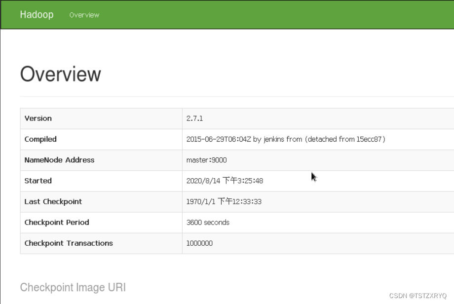This screenshot has height=304, width=454.
Task: Select the Overview page heading
Action: (x=61, y=74)
